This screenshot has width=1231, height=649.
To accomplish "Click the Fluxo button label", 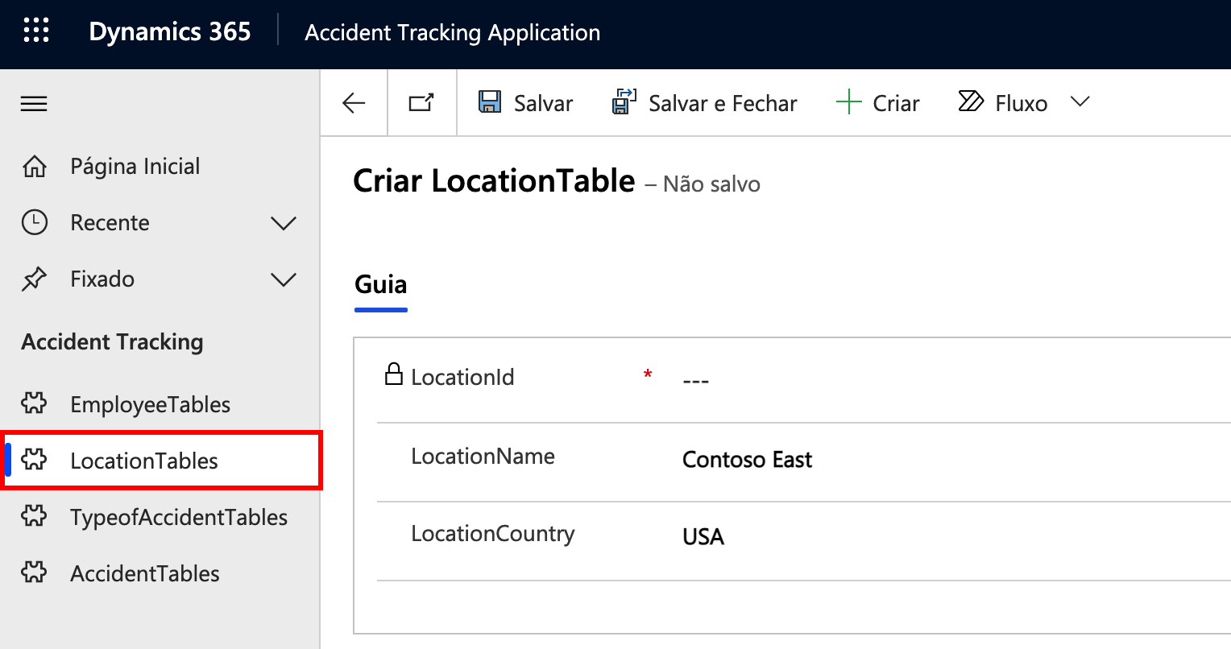I will point(1022,104).
